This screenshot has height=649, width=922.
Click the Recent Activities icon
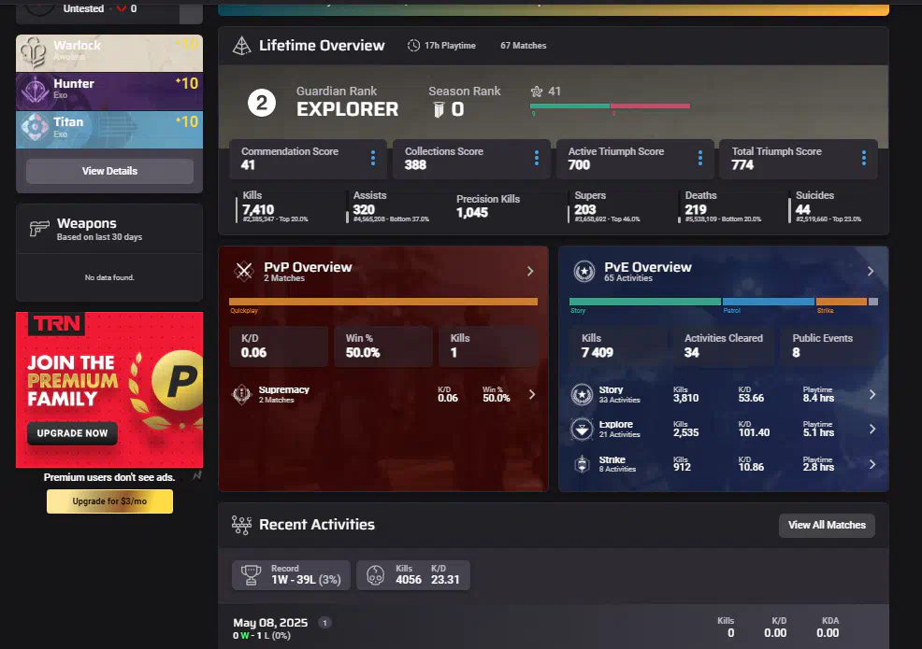(x=241, y=525)
